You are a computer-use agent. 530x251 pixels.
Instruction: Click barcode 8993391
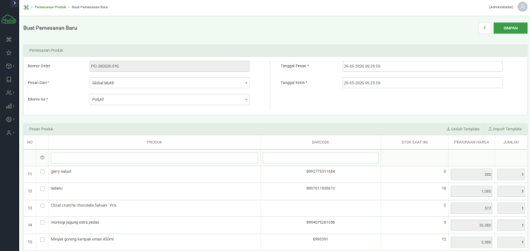pyautogui.click(x=321, y=239)
